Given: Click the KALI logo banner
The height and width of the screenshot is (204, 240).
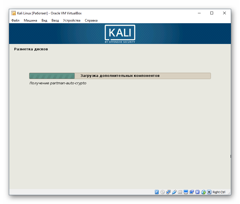Looking at the screenshot, I should pyautogui.click(x=120, y=33).
